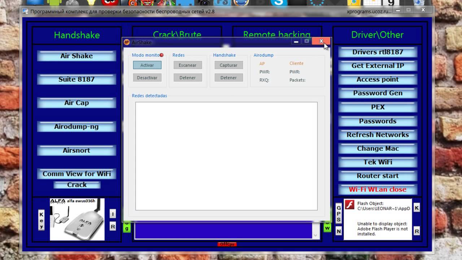Click Get External IP
The image size is (462, 260).
point(378,66)
